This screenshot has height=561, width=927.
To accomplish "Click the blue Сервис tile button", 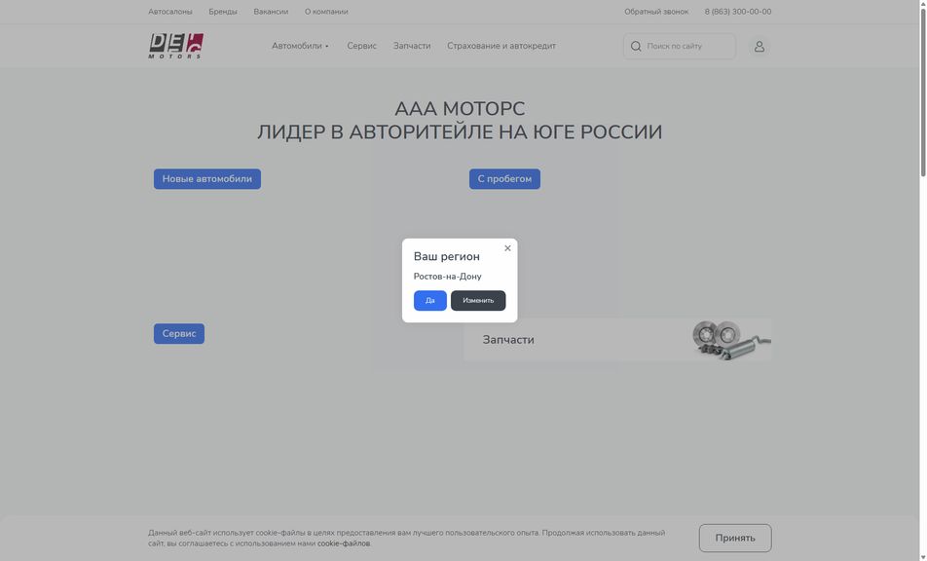I will [x=178, y=333].
